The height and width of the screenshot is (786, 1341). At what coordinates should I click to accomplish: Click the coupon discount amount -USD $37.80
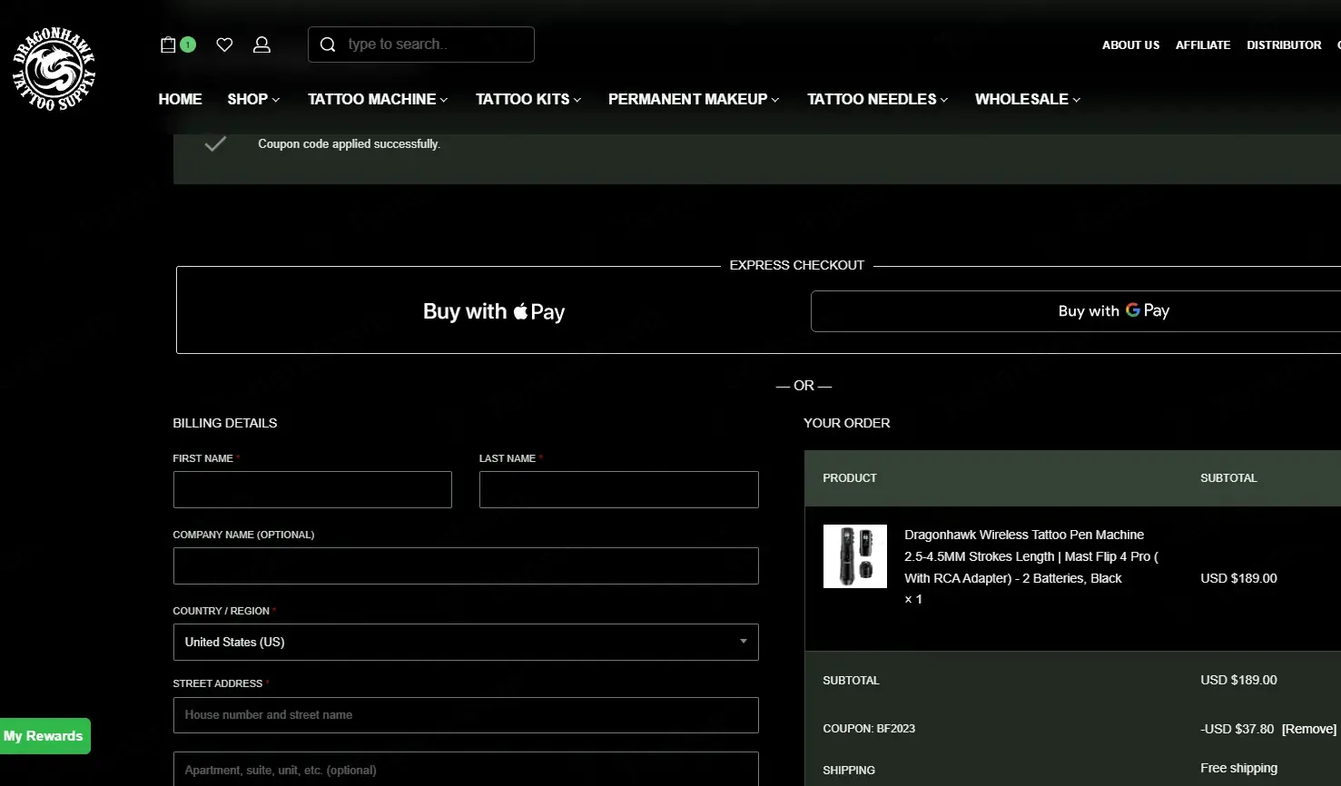(1237, 729)
